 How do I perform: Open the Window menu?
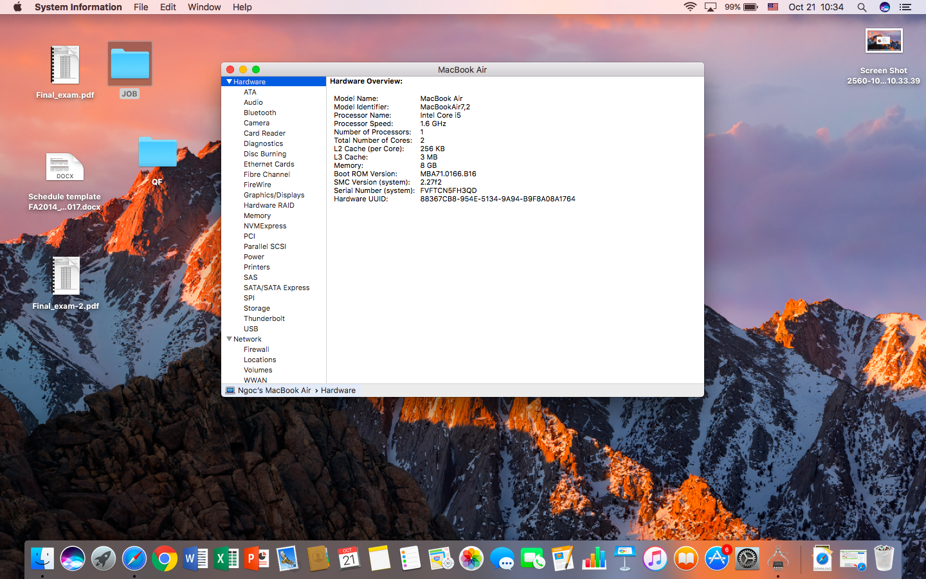pyautogui.click(x=204, y=7)
